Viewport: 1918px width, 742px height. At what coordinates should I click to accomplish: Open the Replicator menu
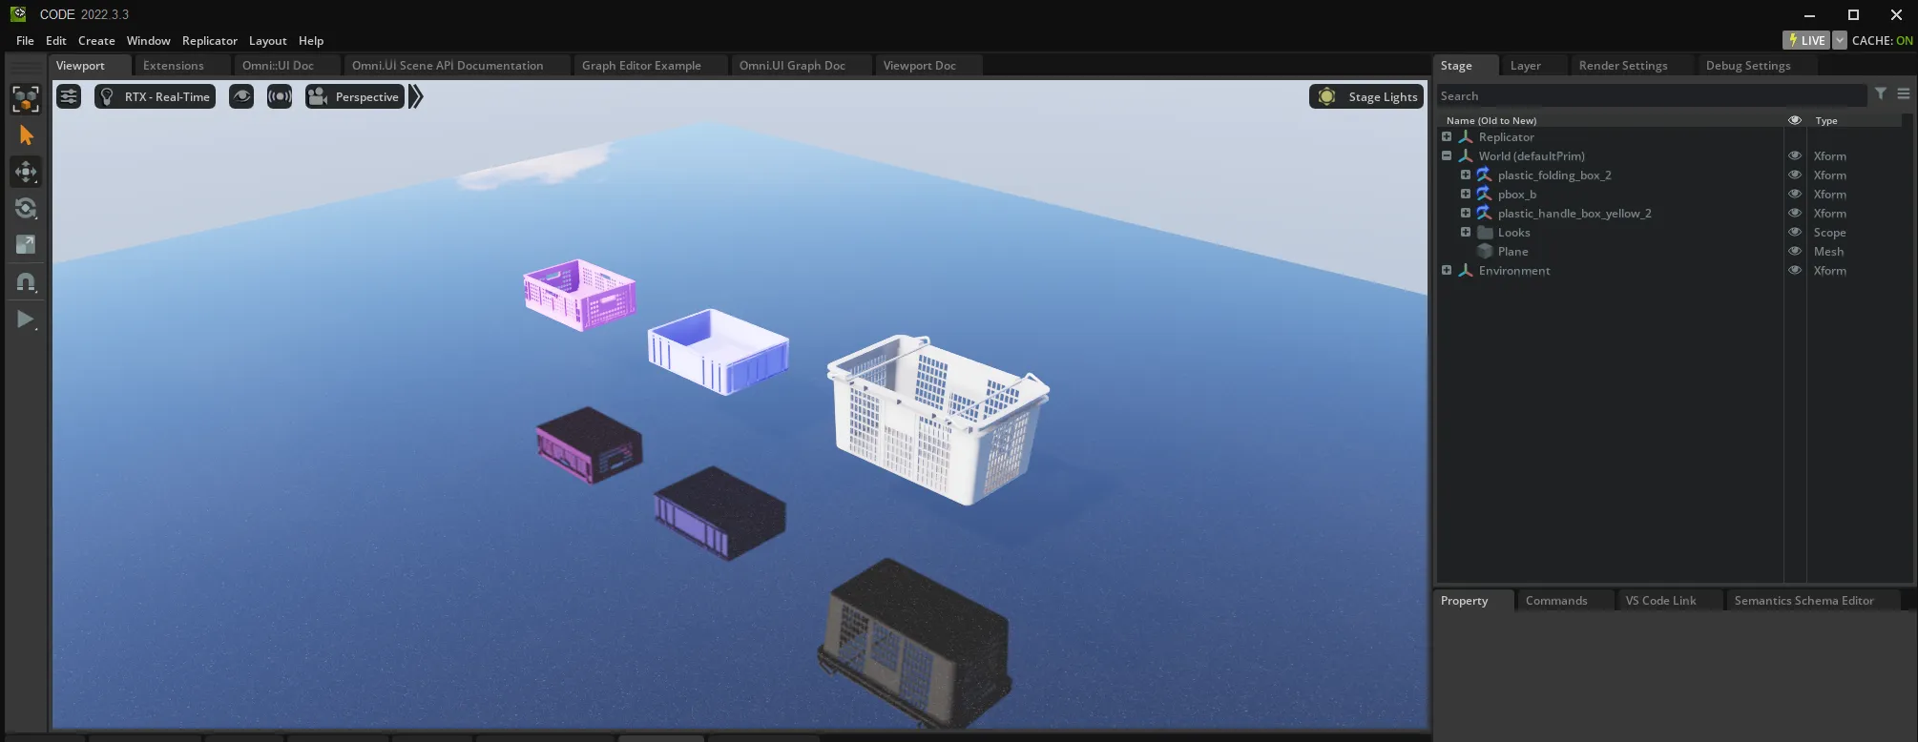coord(210,41)
